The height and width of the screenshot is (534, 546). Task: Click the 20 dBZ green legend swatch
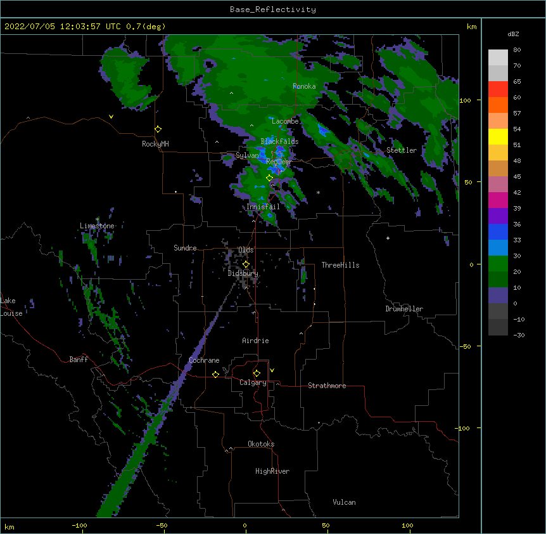(x=498, y=279)
